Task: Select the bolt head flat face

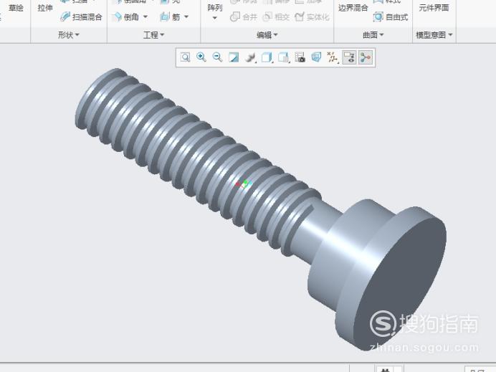Action: [x=401, y=282]
